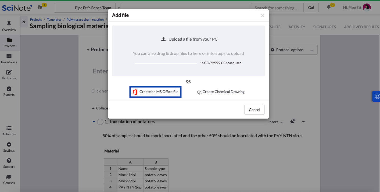The image size is (380, 192).
Task: Open the Inventories sidebar section
Action: 9,59
